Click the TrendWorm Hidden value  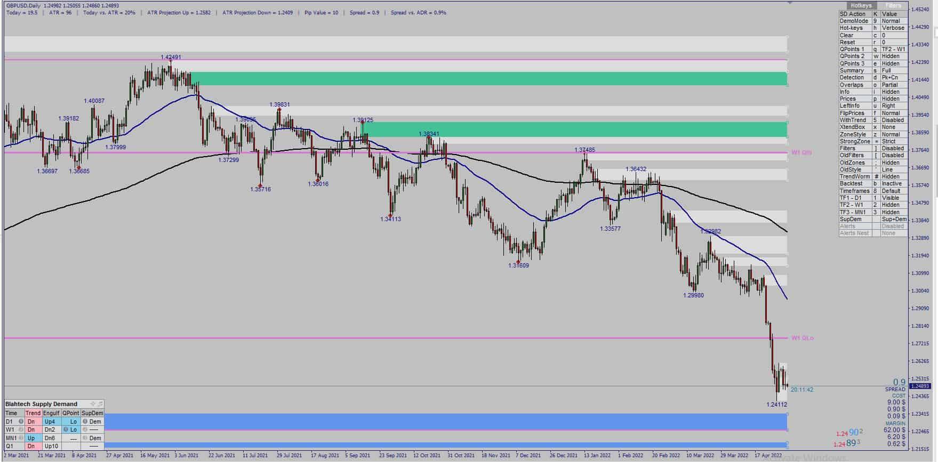893,176
